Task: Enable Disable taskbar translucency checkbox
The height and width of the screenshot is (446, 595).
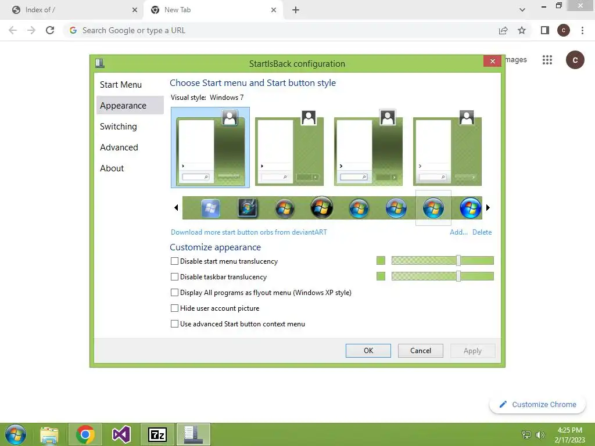Action: click(174, 277)
